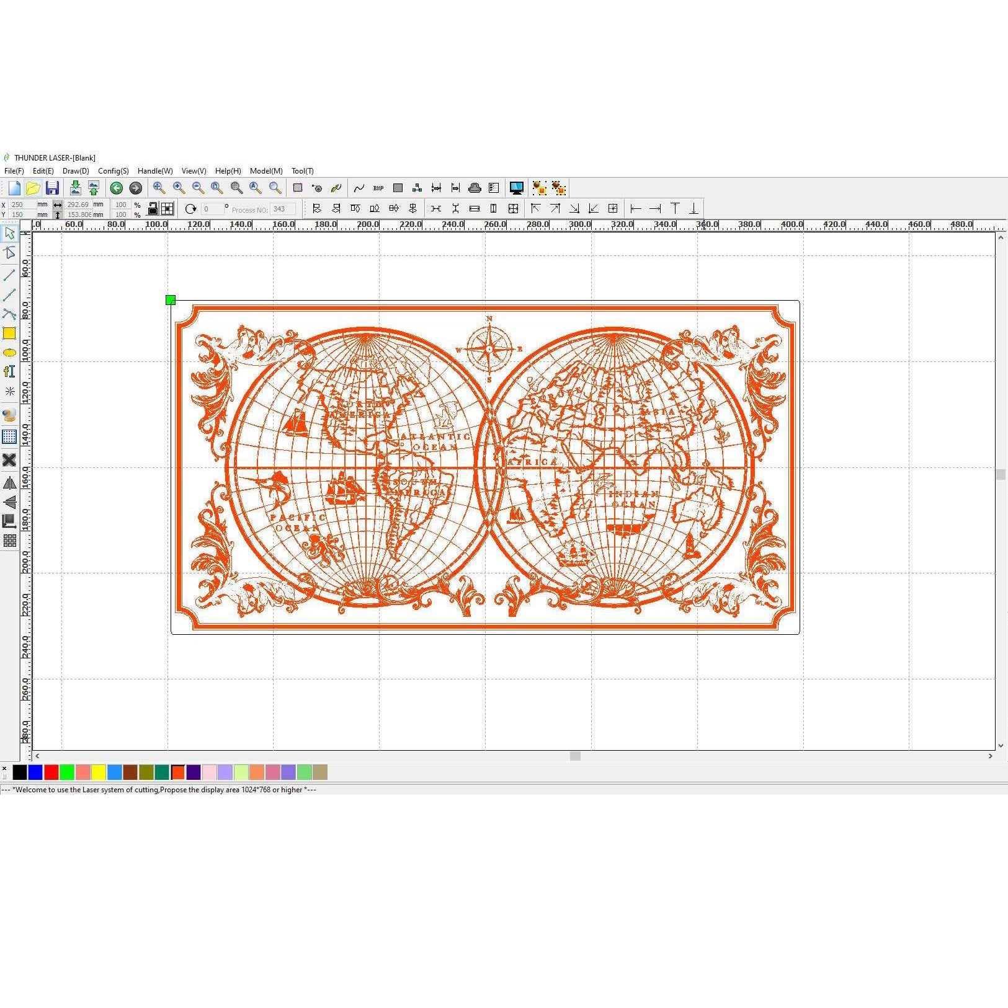Open the Handle(W) menu
1008x1008 pixels.
pyautogui.click(x=155, y=171)
